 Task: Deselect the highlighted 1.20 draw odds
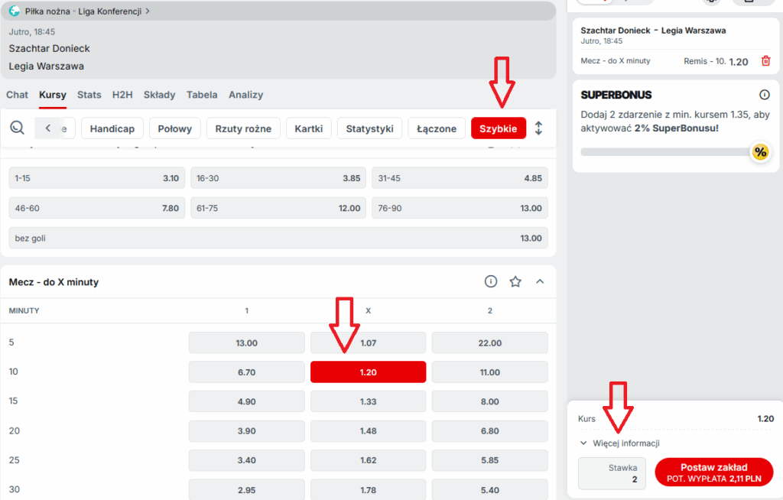[368, 372]
